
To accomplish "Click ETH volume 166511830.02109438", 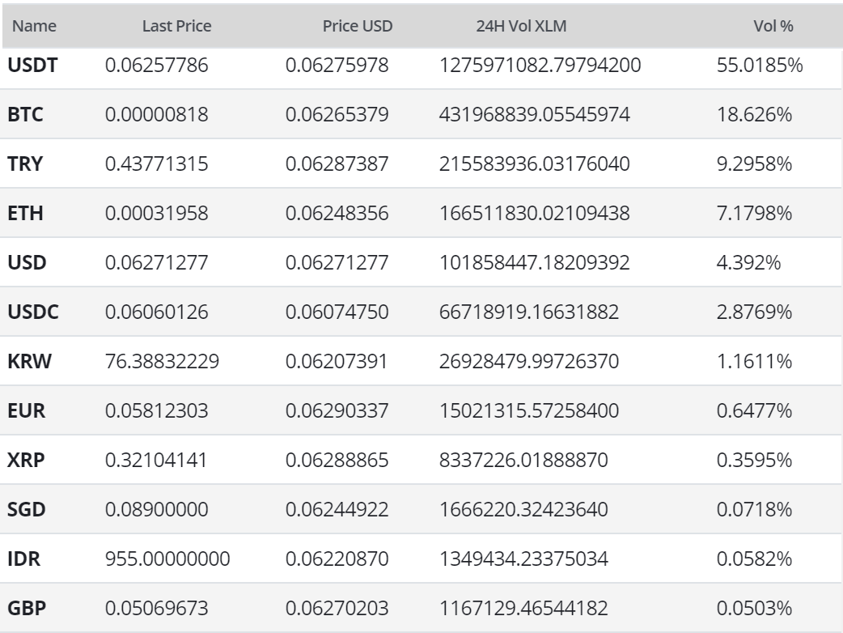I will tap(535, 214).
